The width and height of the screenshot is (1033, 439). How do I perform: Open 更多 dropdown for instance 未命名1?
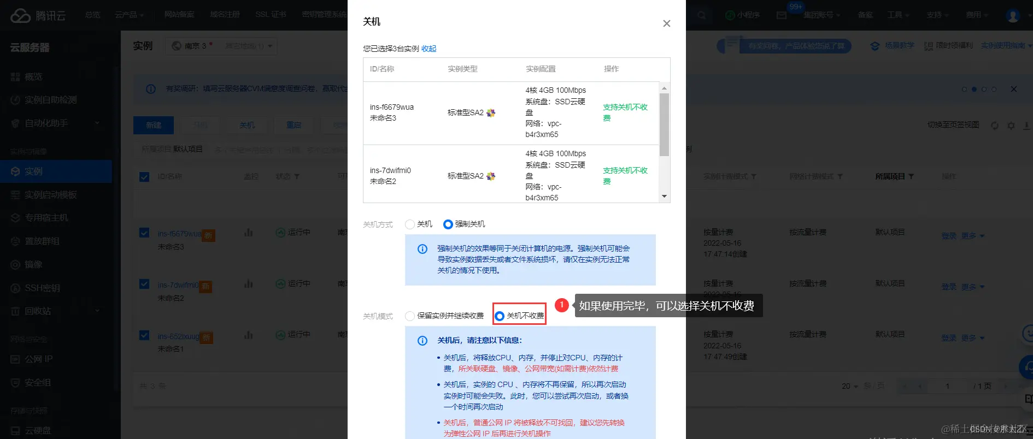[x=973, y=338]
